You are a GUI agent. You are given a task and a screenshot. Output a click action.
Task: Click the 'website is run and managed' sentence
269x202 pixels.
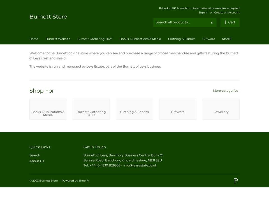[95, 66]
